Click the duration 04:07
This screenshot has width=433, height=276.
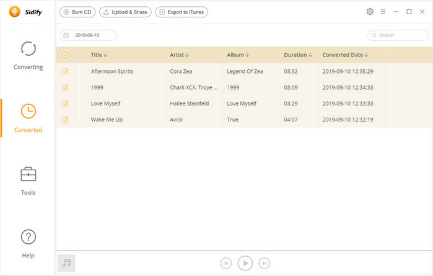point(291,119)
